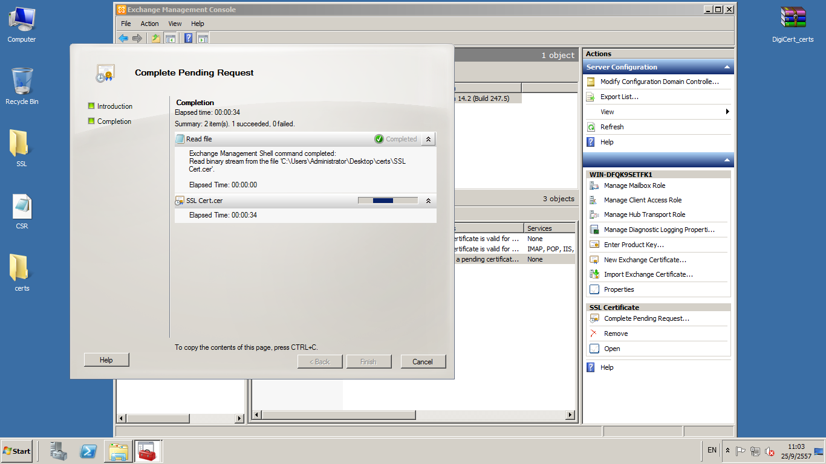Viewport: 826px width, 464px height.
Task: Launch PowerShell from the taskbar
Action: (89, 451)
